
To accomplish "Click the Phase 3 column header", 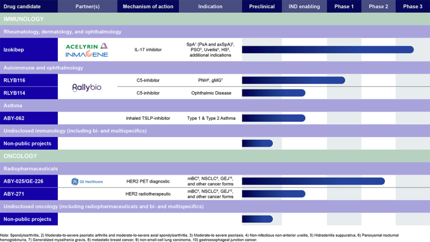I will tap(412, 6).
